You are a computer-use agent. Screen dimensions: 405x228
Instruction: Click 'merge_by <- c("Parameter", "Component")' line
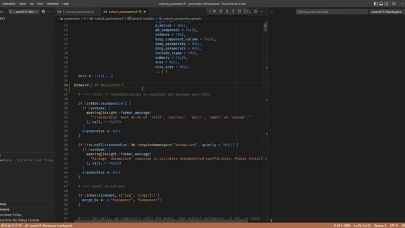pos(121,200)
